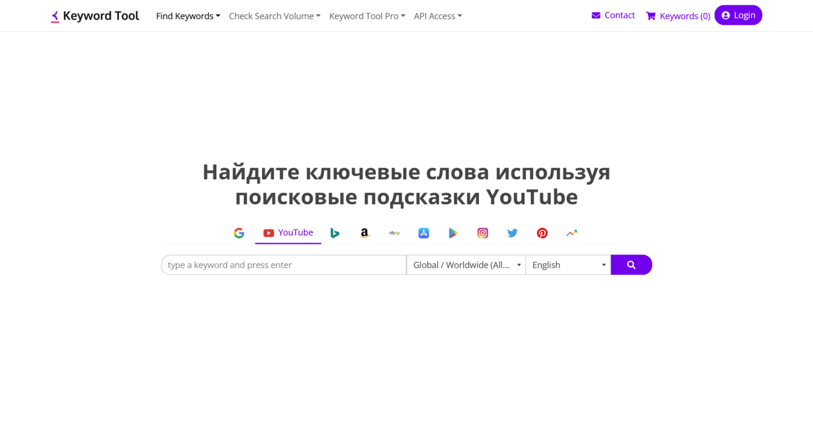Expand the Find Keywords menu
This screenshot has width=813, height=447.
188,16
